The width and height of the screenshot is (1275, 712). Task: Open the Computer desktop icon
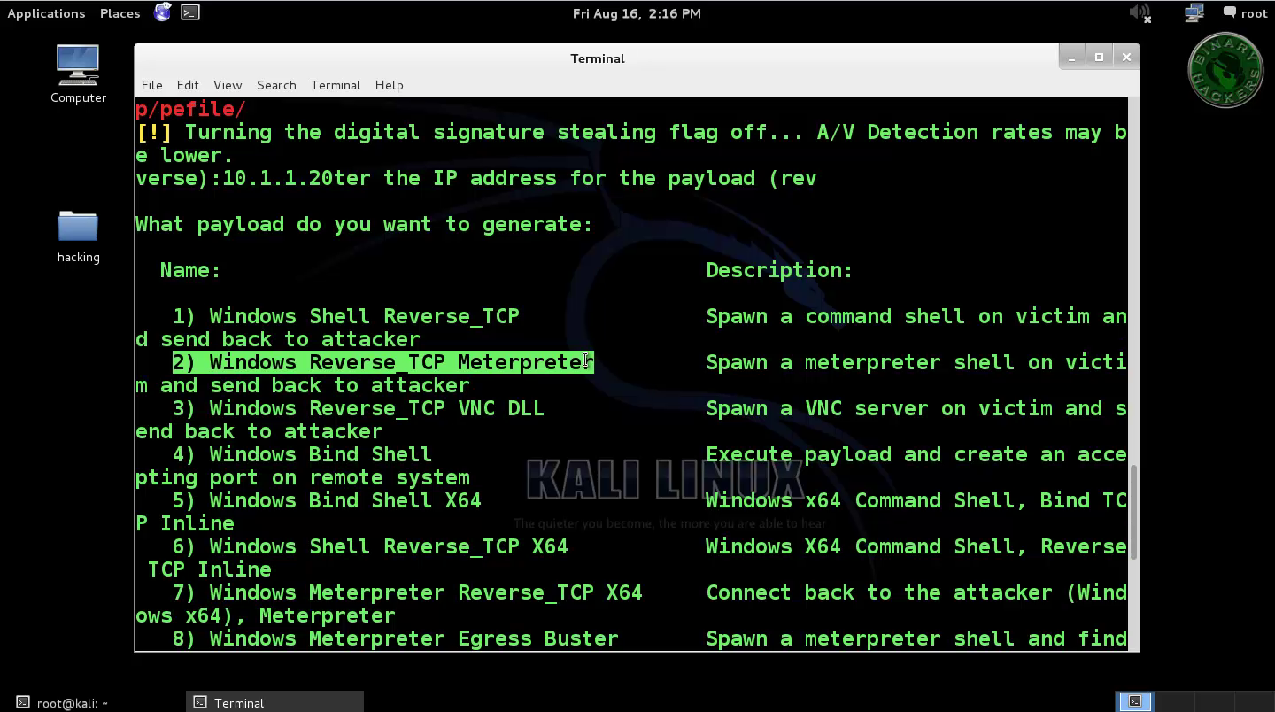(x=78, y=74)
